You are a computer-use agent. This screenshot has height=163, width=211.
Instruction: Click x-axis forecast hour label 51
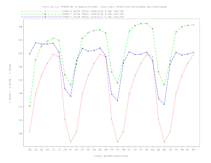(129, 150)
